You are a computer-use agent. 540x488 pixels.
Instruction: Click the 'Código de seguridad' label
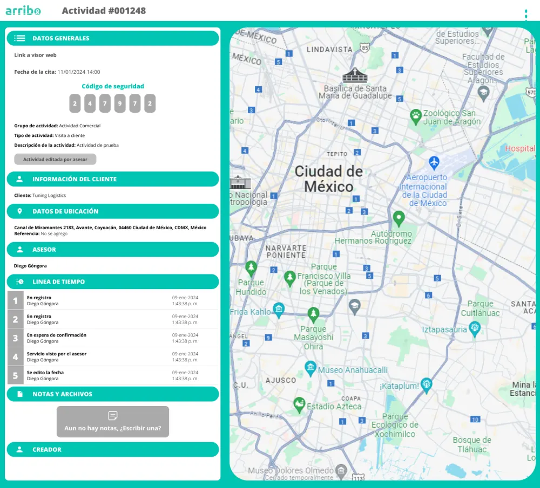(113, 86)
